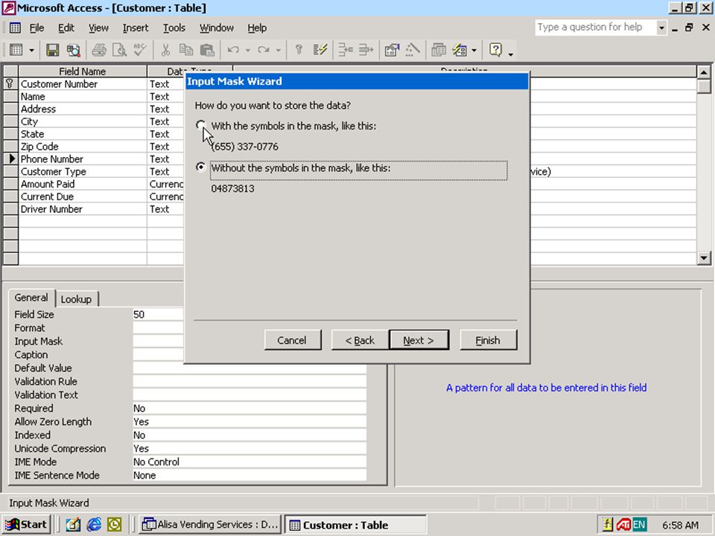Click Next in the Input Mask Wizard
Viewport: 715px width, 536px height.
419,340
